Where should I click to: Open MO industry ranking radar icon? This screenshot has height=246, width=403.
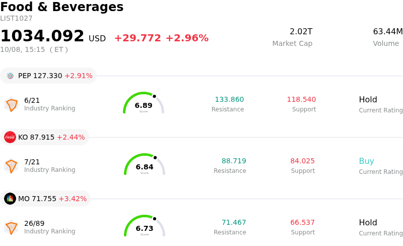pos(11,227)
